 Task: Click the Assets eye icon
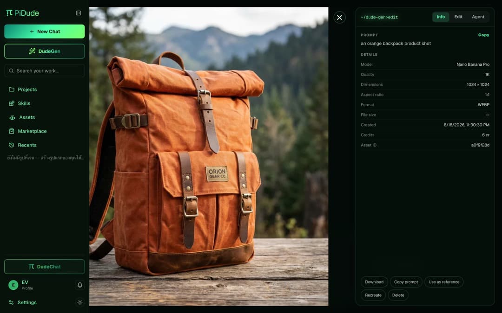click(12, 117)
